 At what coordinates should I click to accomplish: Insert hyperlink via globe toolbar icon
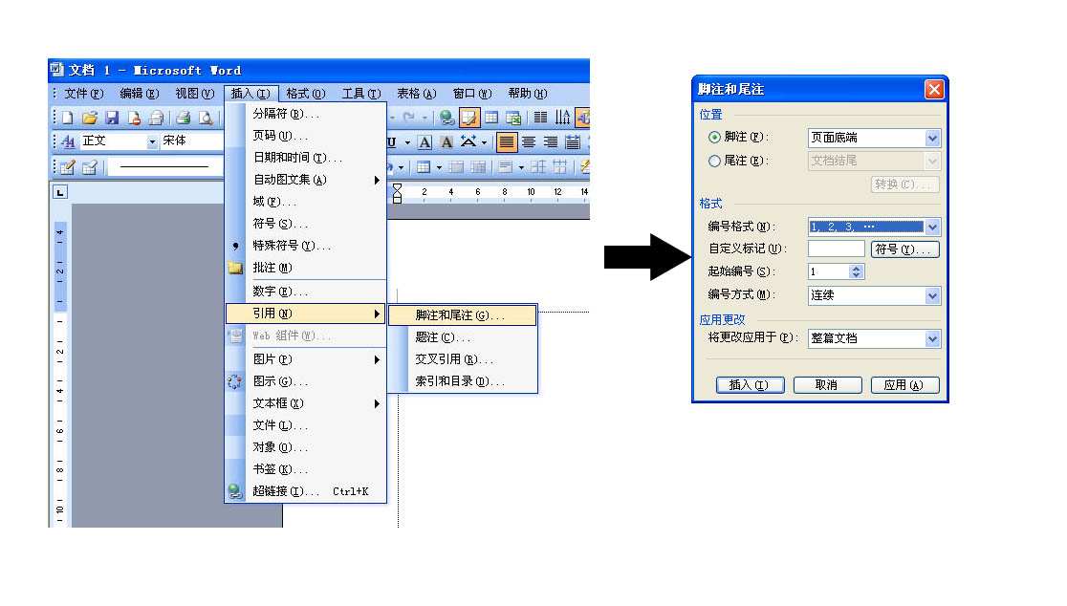click(x=447, y=118)
